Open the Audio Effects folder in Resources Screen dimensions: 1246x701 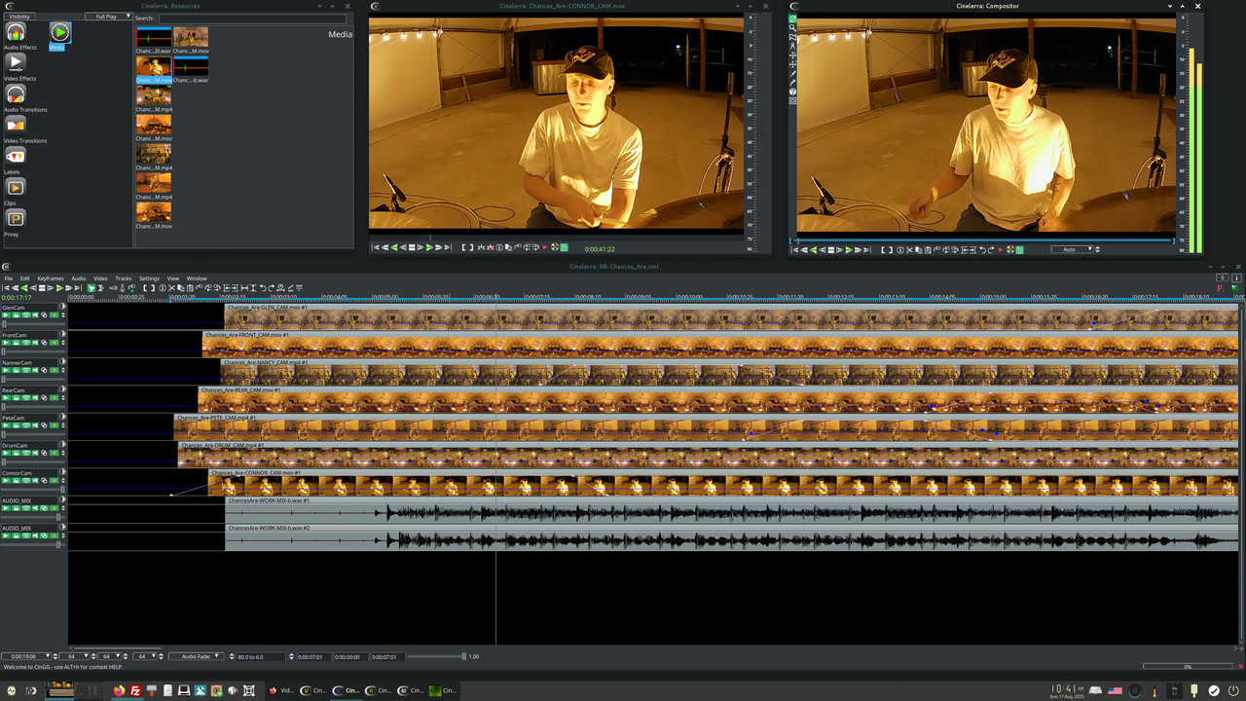(x=16, y=34)
